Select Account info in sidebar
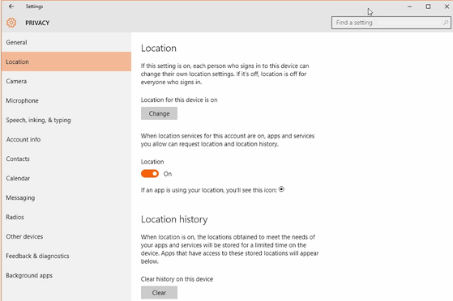The height and width of the screenshot is (301, 453). (66, 139)
